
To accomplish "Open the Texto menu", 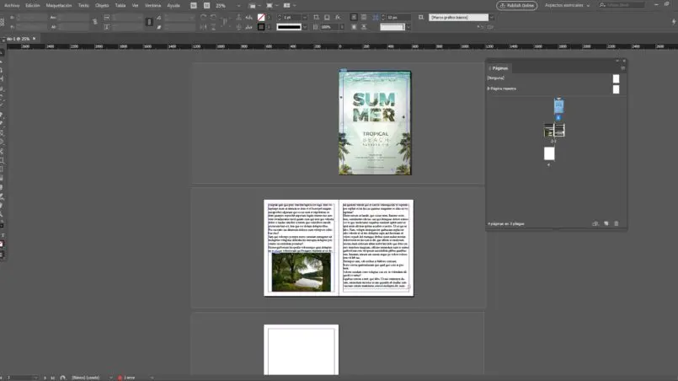I will pyautogui.click(x=83, y=6).
